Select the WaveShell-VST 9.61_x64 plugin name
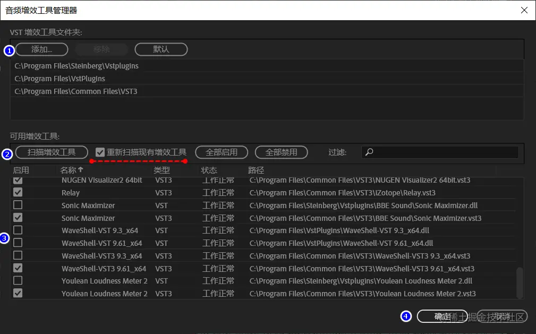The image size is (536, 334). click(x=101, y=243)
